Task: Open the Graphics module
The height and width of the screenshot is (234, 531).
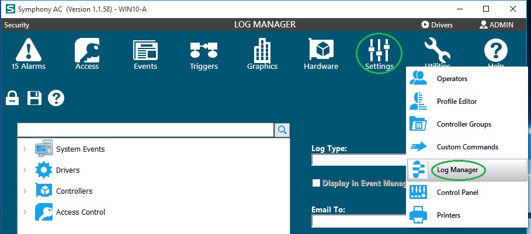Action: tap(262, 54)
